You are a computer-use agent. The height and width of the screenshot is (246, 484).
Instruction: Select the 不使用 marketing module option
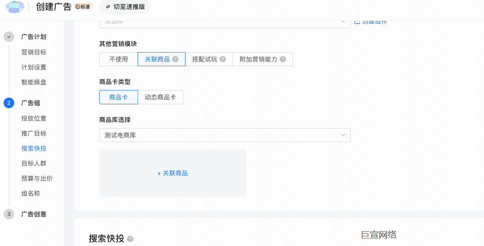coord(118,59)
